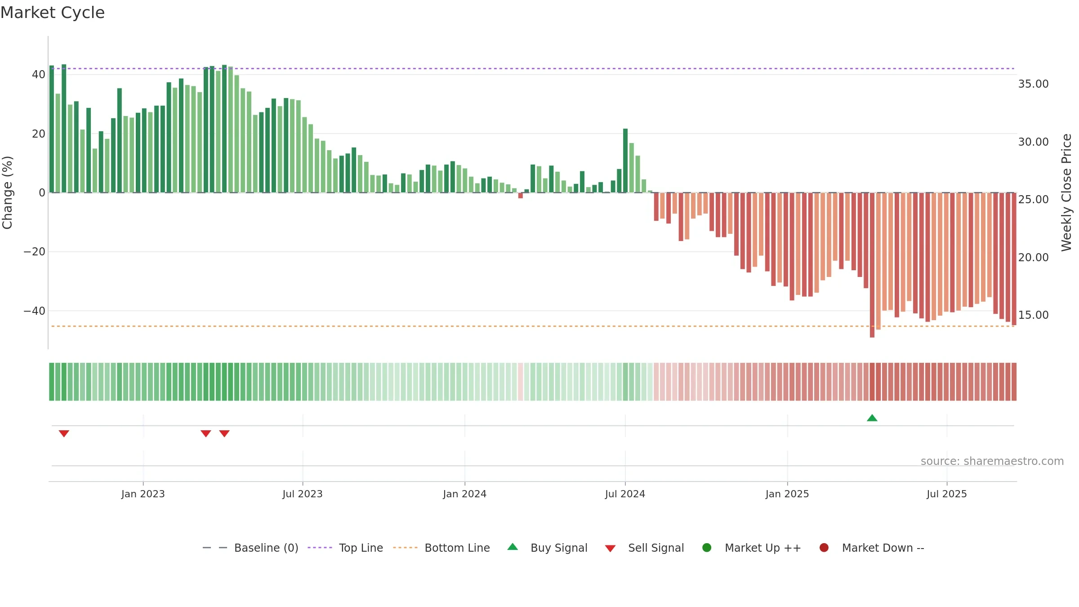The height and width of the screenshot is (607, 1079).
Task: Click the Jan 2025 x-axis label
Action: coord(787,494)
